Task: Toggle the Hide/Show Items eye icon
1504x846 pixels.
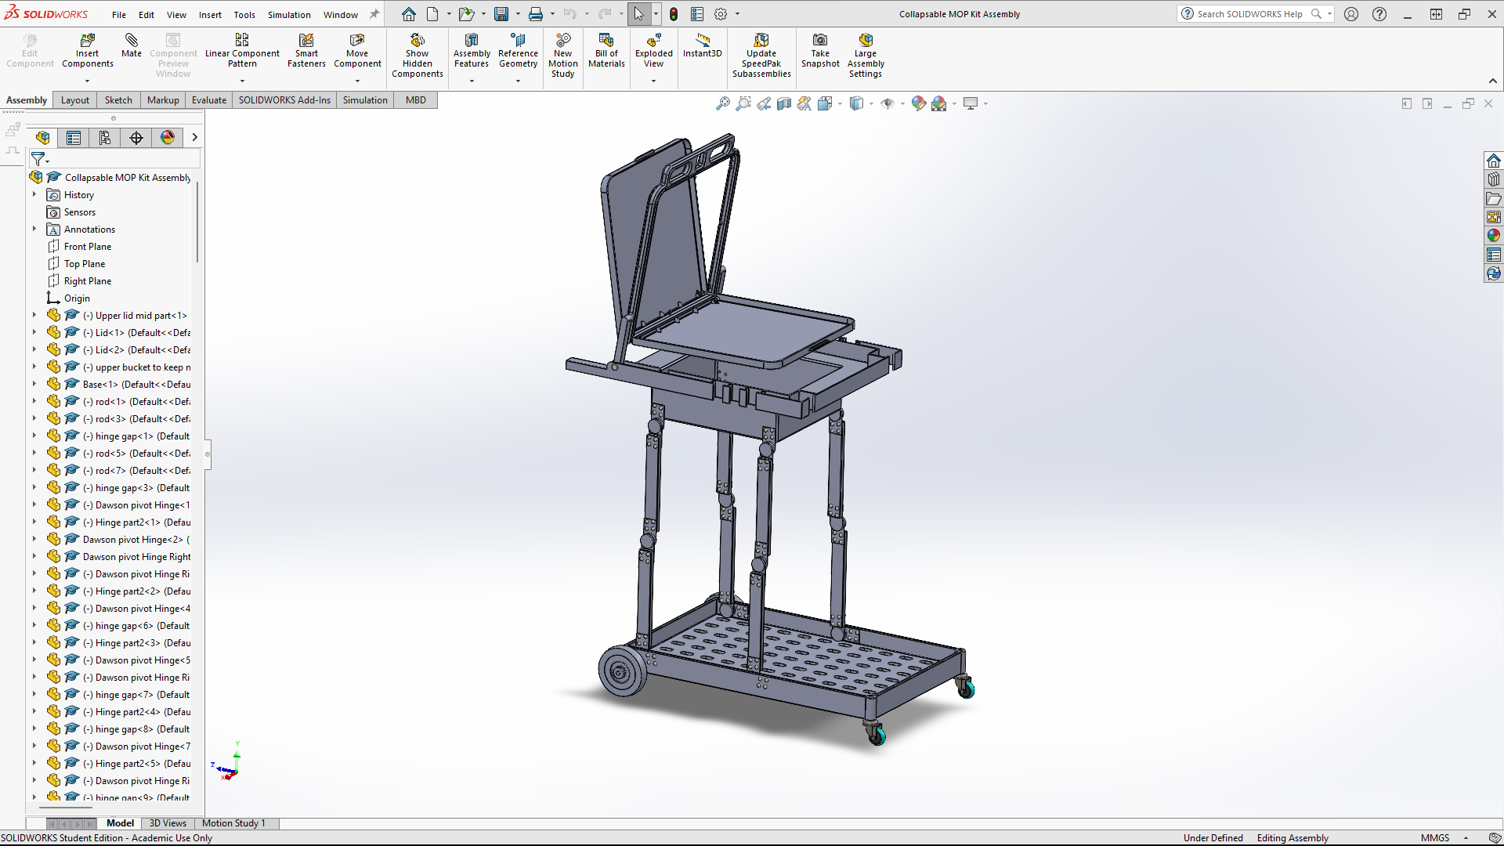Action: (887, 103)
